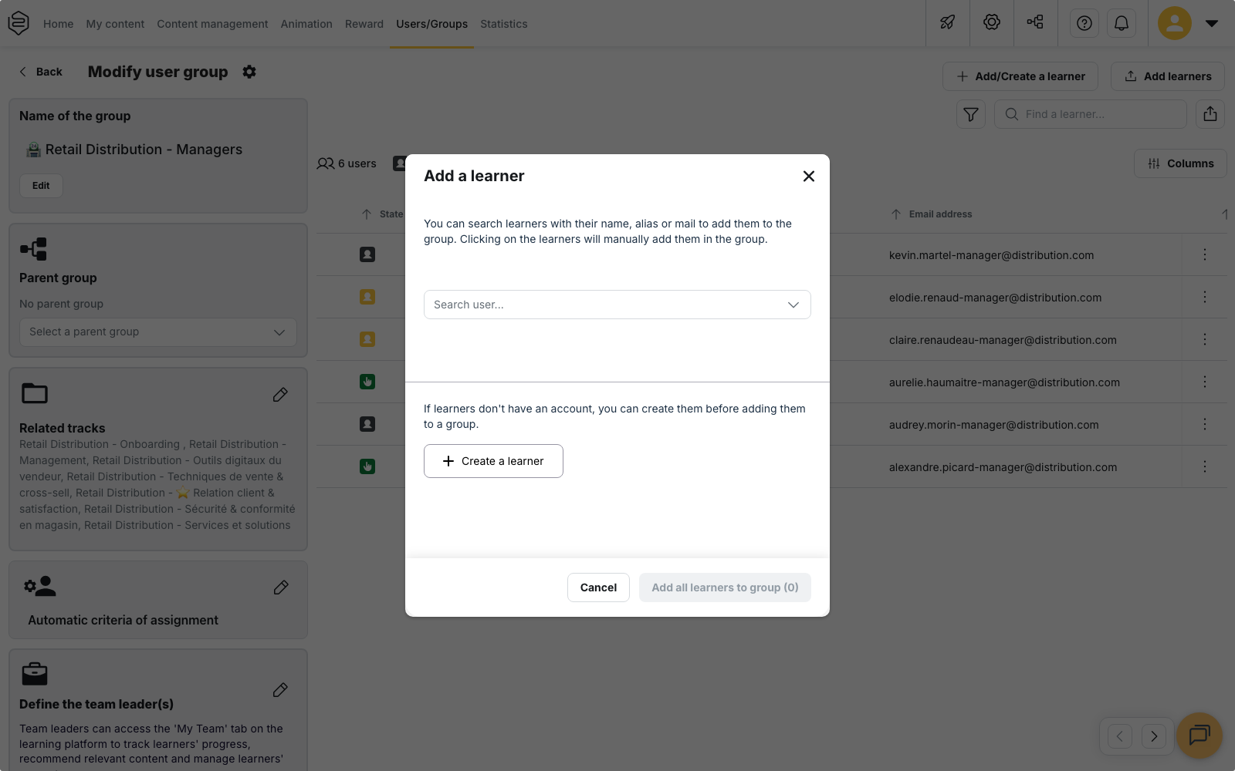Focus the Find a learner search field
This screenshot has width=1235, height=771.
point(1091,114)
